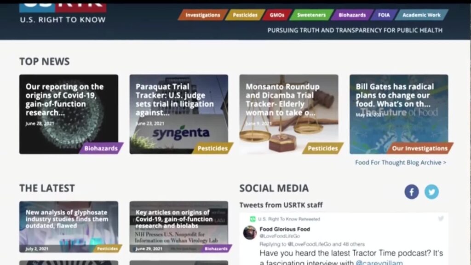Open the Biohazards nav tab

[x=352, y=15]
